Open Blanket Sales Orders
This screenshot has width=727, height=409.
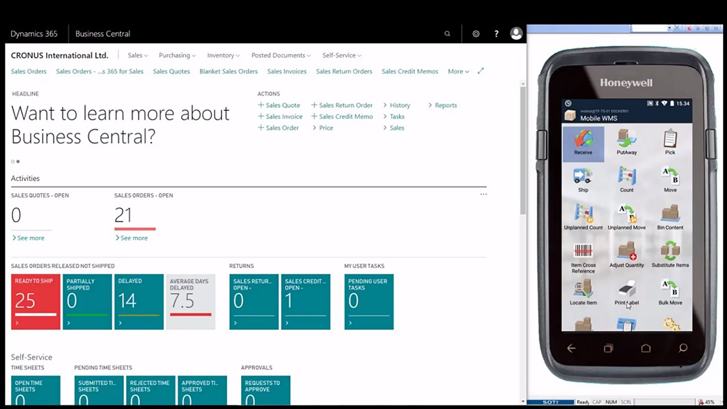[x=228, y=71]
